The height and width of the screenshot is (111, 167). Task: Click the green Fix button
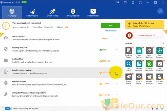(110, 25)
